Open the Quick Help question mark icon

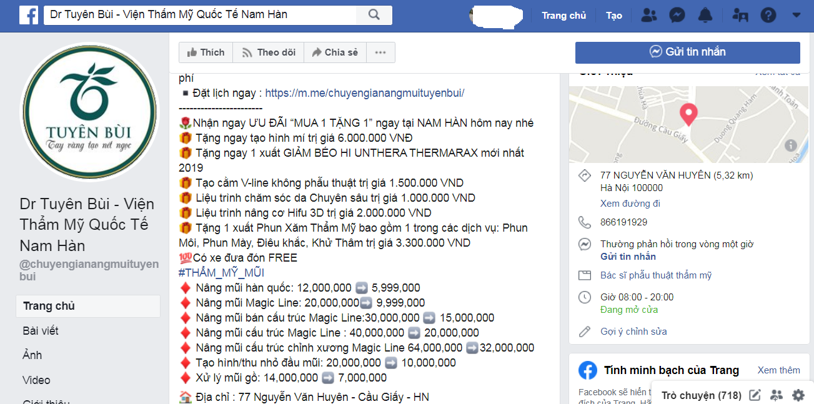768,15
